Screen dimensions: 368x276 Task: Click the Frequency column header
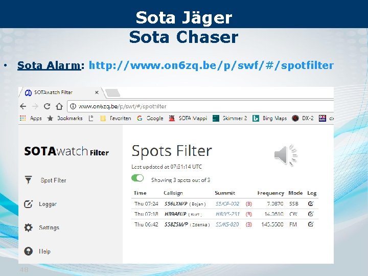click(270, 193)
